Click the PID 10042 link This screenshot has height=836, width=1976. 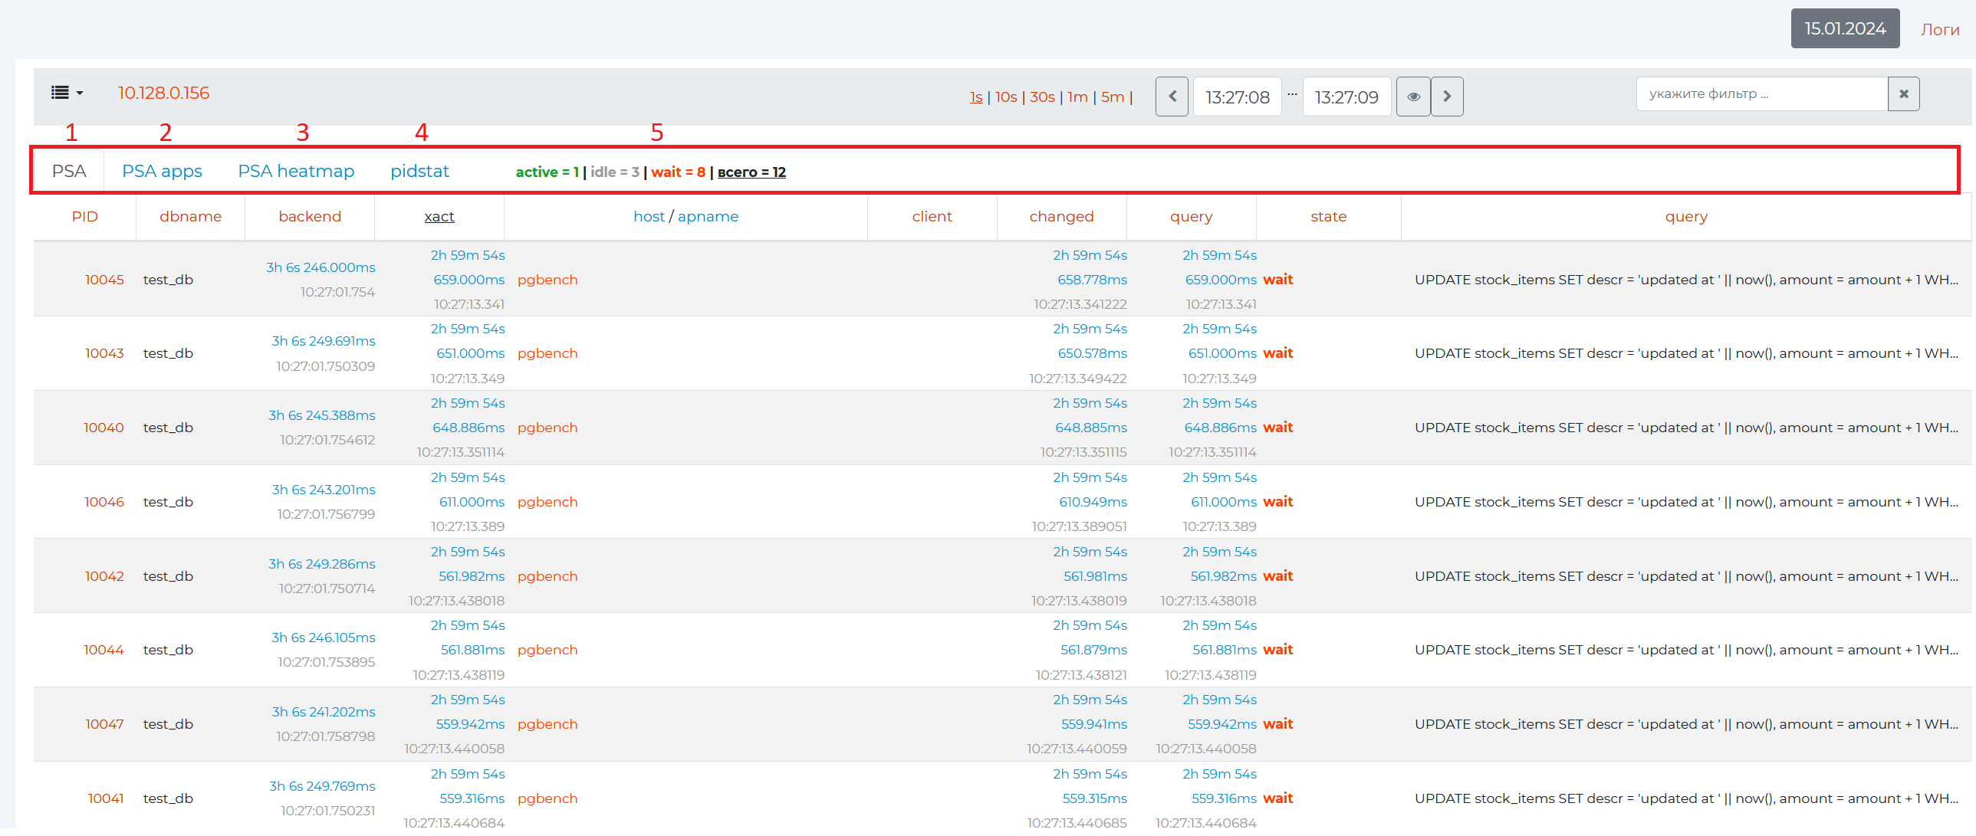[x=104, y=576]
